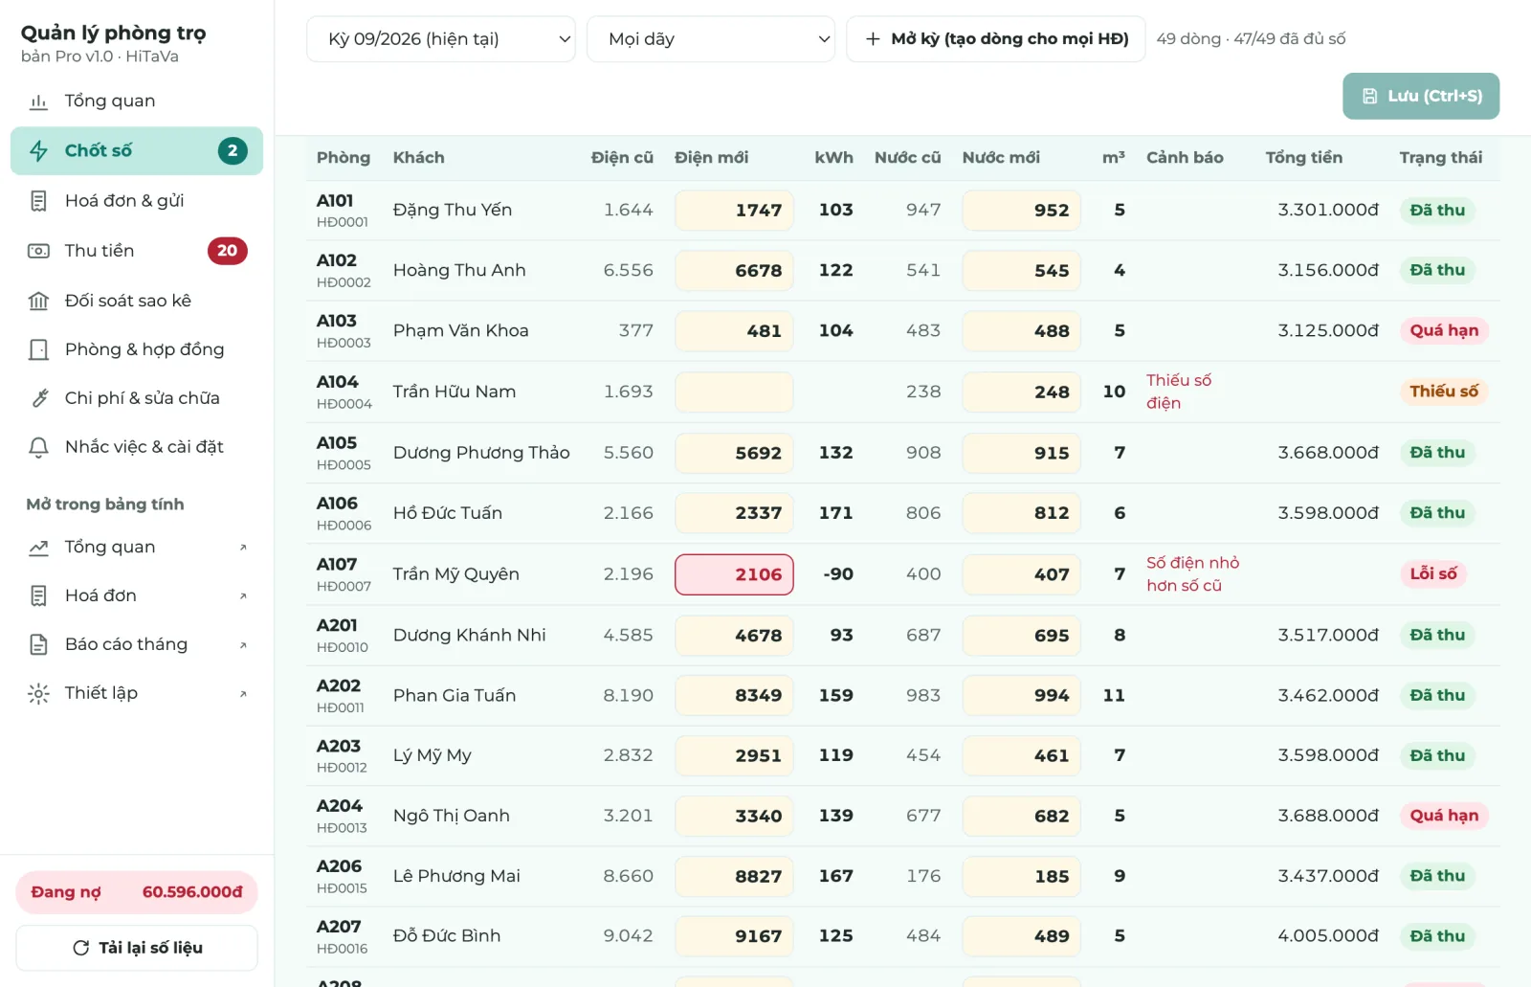Click the Hoá đơn & gửi document icon
This screenshot has width=1531, height=987.
click(38, 201)
